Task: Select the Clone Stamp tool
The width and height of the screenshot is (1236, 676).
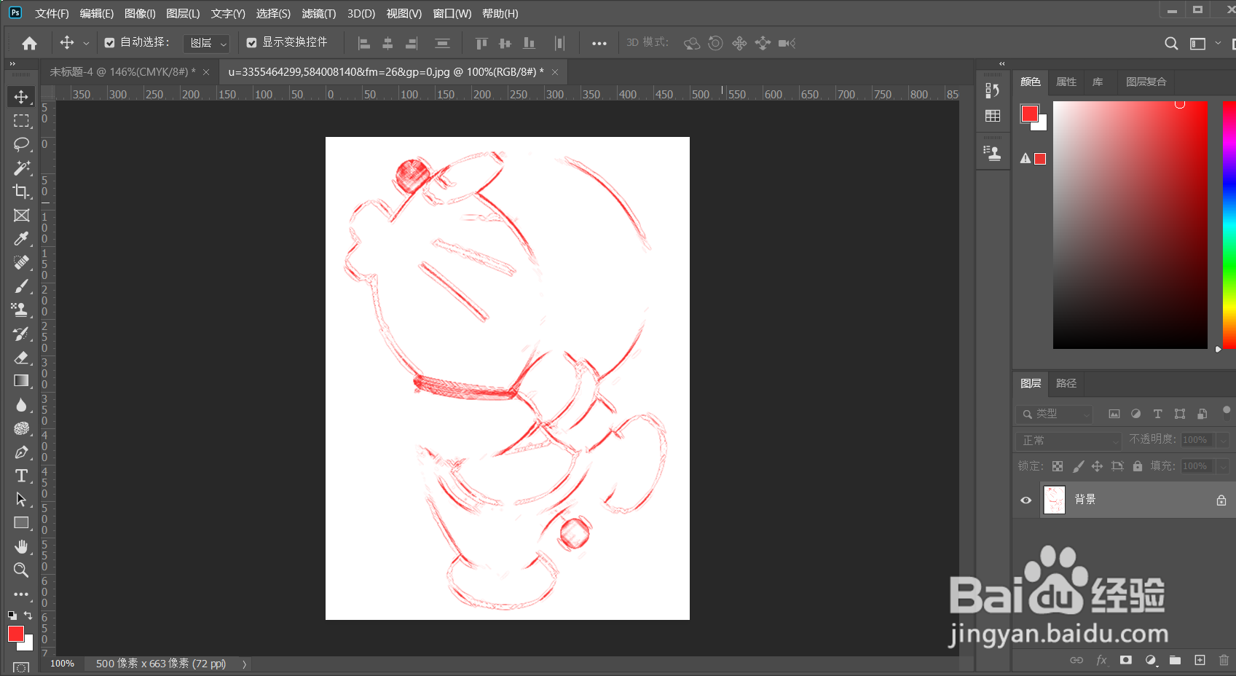Action: pyautogui.click(x=21, y=310)
